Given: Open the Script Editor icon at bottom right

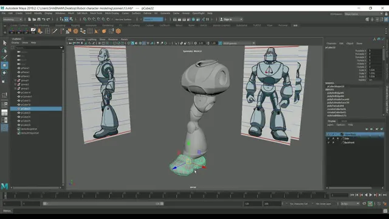Looking at the screenshot, I should pos(385,211).
